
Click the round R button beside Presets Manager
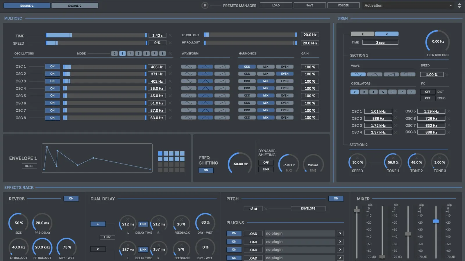pos(205,6)
